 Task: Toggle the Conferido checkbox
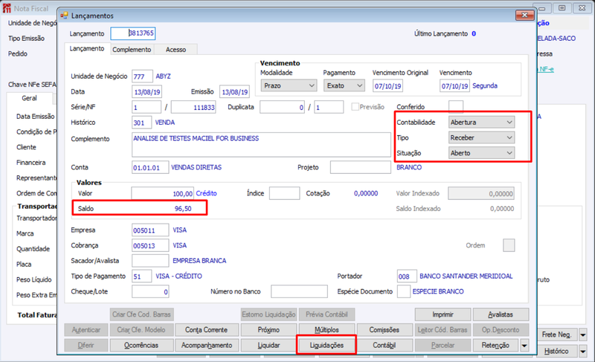click(x=456, y=107)
